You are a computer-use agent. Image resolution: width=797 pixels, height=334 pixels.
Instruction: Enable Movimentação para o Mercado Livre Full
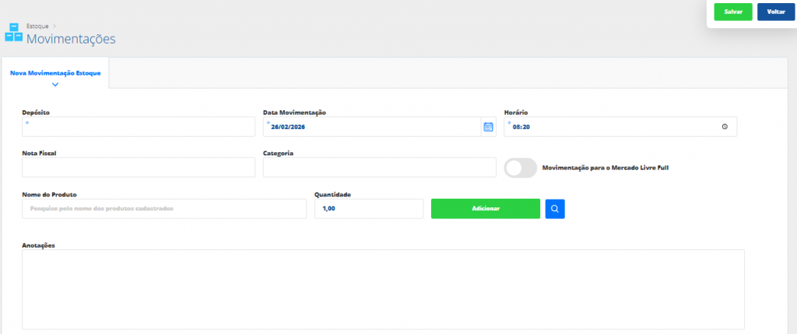point(521,168)
